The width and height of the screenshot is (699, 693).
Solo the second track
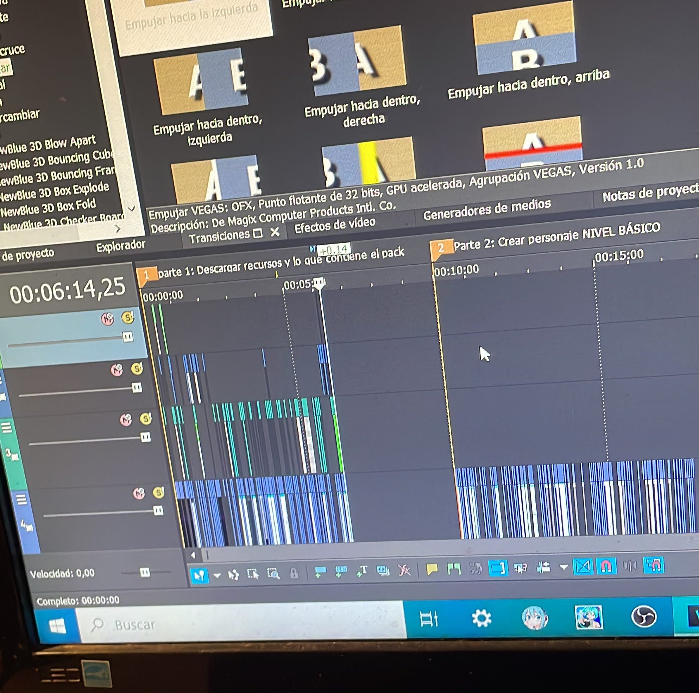[137, 369]
